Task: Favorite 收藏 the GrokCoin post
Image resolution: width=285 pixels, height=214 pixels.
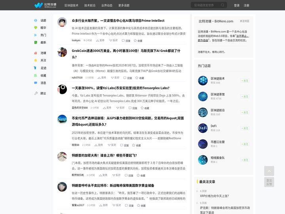Action: (x=140, y=78)
